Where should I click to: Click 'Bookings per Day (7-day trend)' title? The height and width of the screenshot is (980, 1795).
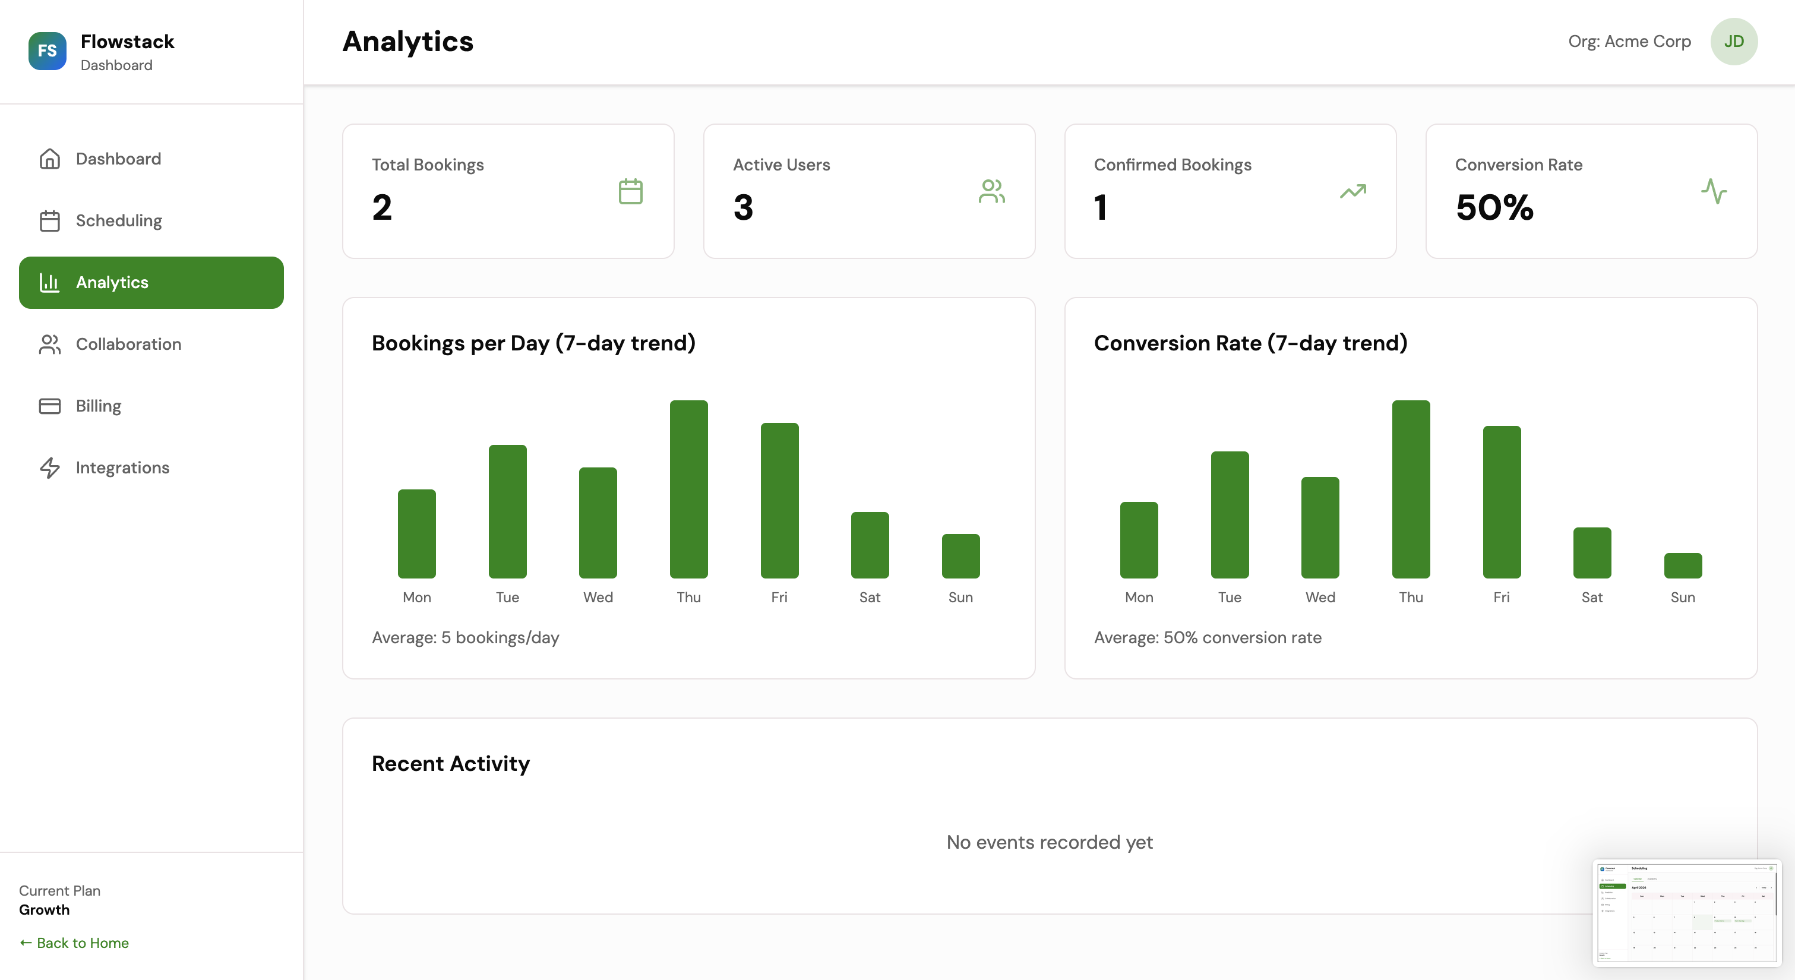(x=534, y=343)
